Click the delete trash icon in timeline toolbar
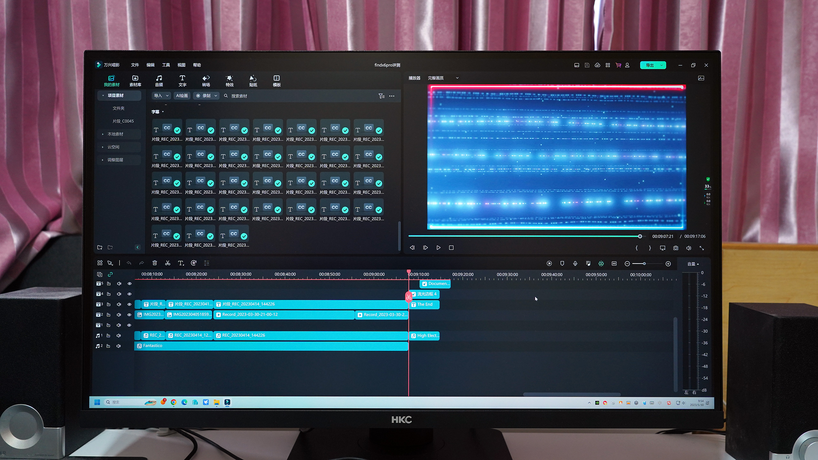This screenshot has width=818, height=460. 155,263
